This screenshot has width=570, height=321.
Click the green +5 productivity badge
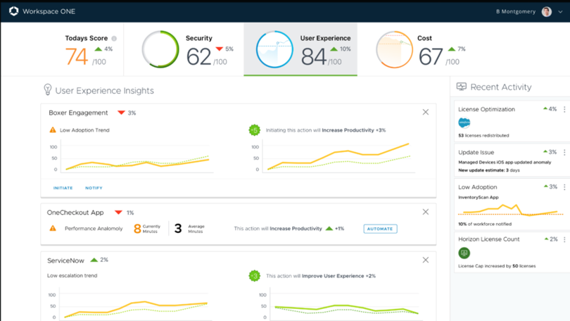[255, 130]
